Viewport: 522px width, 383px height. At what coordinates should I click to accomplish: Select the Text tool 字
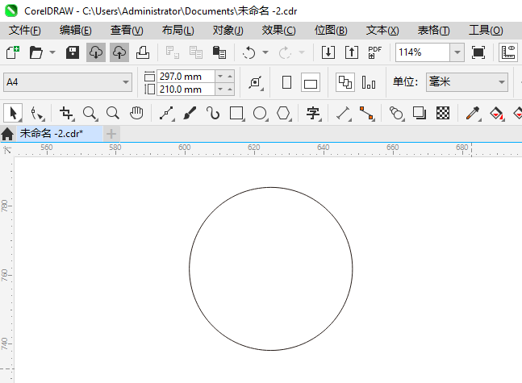point(313,113)
